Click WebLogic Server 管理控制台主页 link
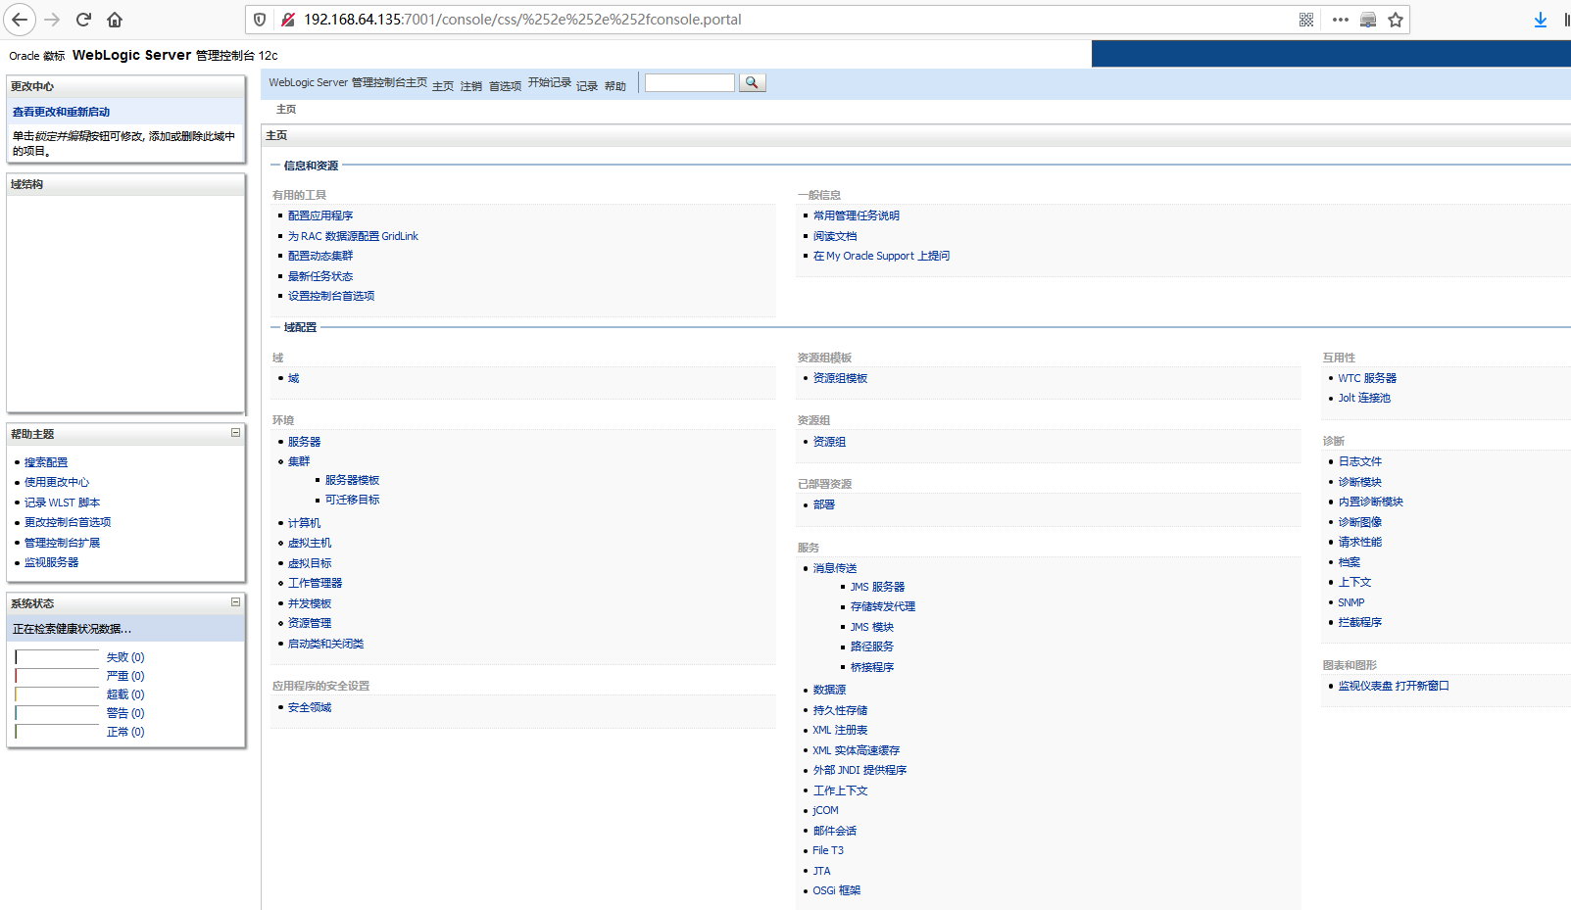Screen dimensions: 1571x910 (x=348, y=82)
